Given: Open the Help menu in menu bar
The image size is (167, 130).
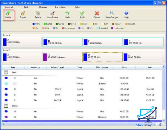Looking at the screenshot, I should click(x=77, y=7).
